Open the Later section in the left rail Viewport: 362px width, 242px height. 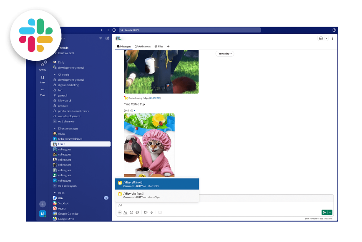point(43,79)
